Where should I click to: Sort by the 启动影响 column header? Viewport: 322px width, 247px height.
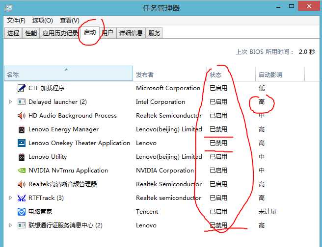click(280, 74)
